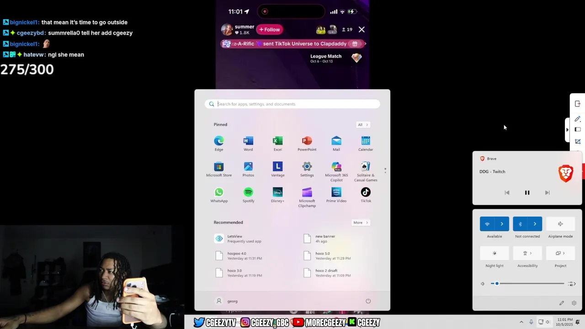Image resolution: width=585 pixels, height=329 pixels.
Task: Pause DDG - Twitch media playback
Action: [527, 193]
